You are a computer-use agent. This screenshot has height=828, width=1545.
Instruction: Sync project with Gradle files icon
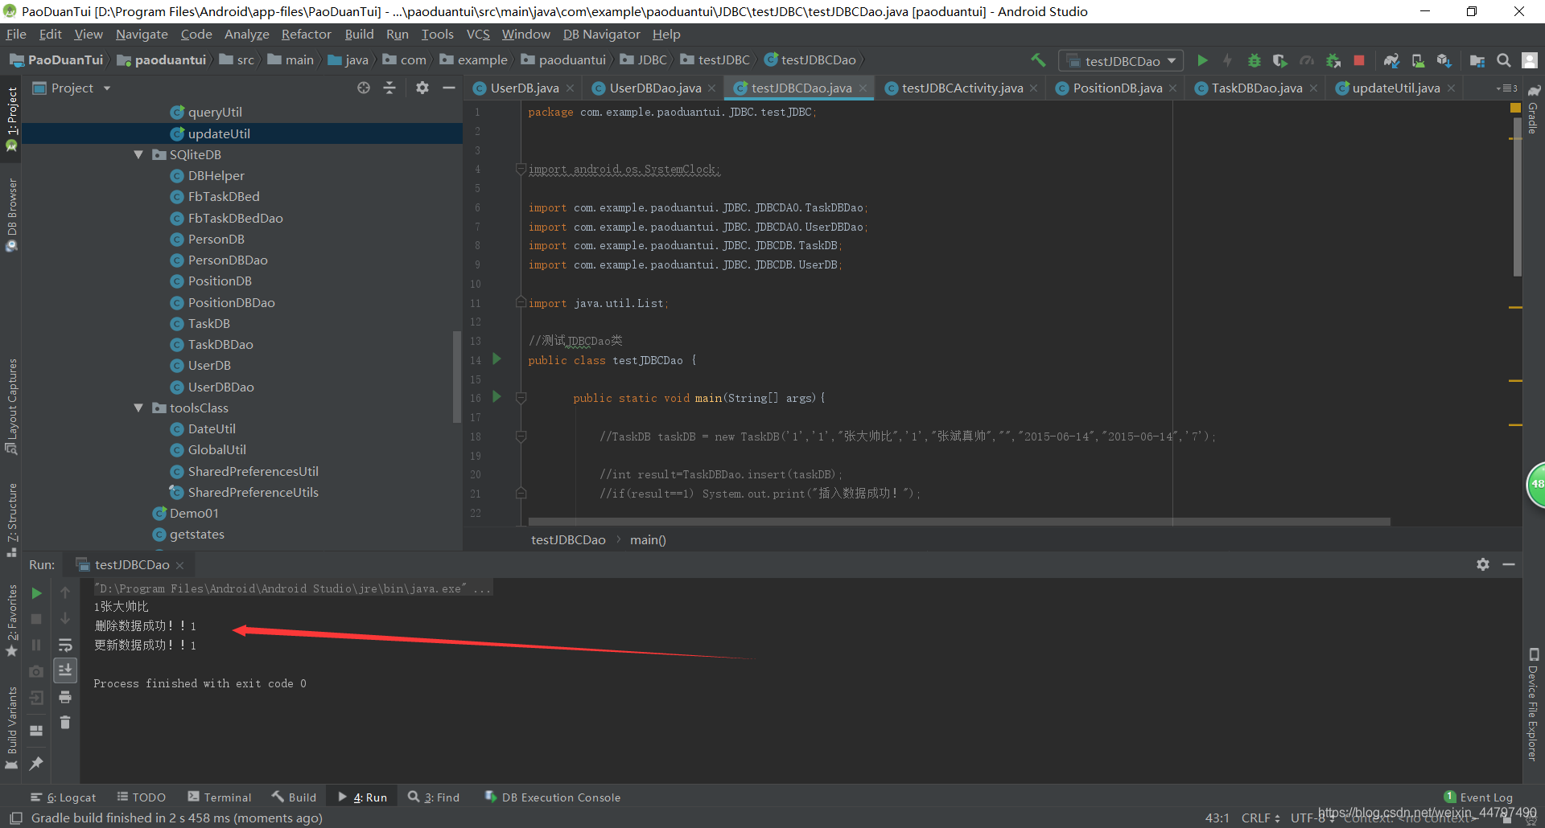[x=1391, y=60]
